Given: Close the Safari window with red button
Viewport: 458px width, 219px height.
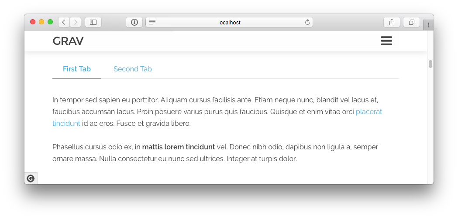Looking at the screenshot, I should (x=33, y=22).
